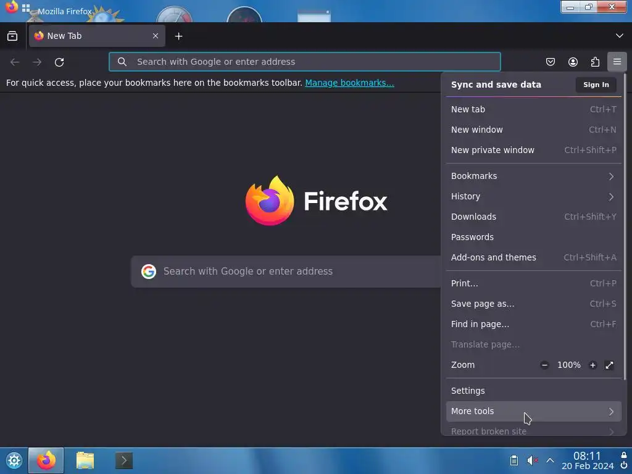Image resolution: width=632 pixels, height=474 pixels.
Task: Open Downloads from the menu
Action: 534,217
